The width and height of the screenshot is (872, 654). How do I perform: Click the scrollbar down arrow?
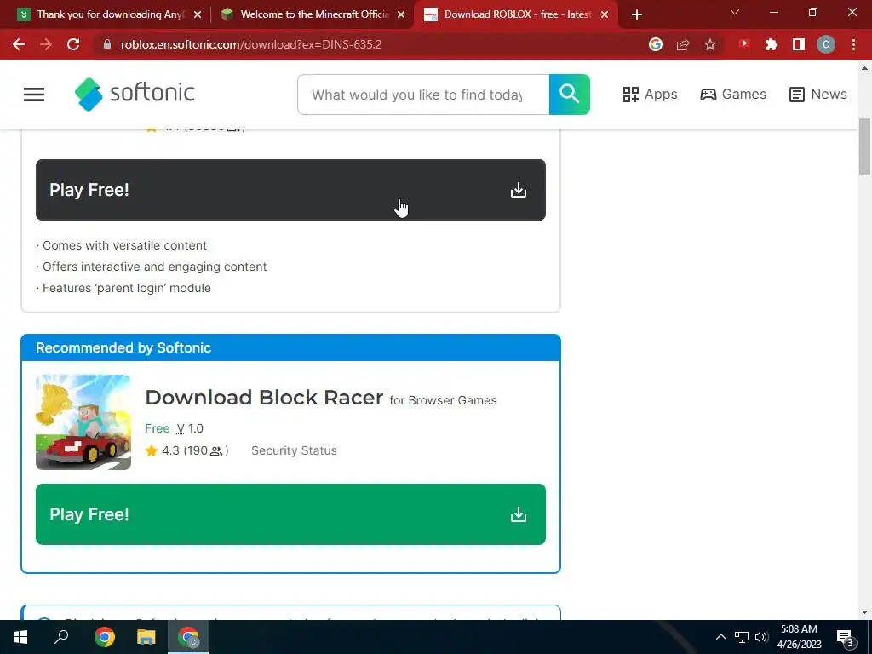pos(864,613)
